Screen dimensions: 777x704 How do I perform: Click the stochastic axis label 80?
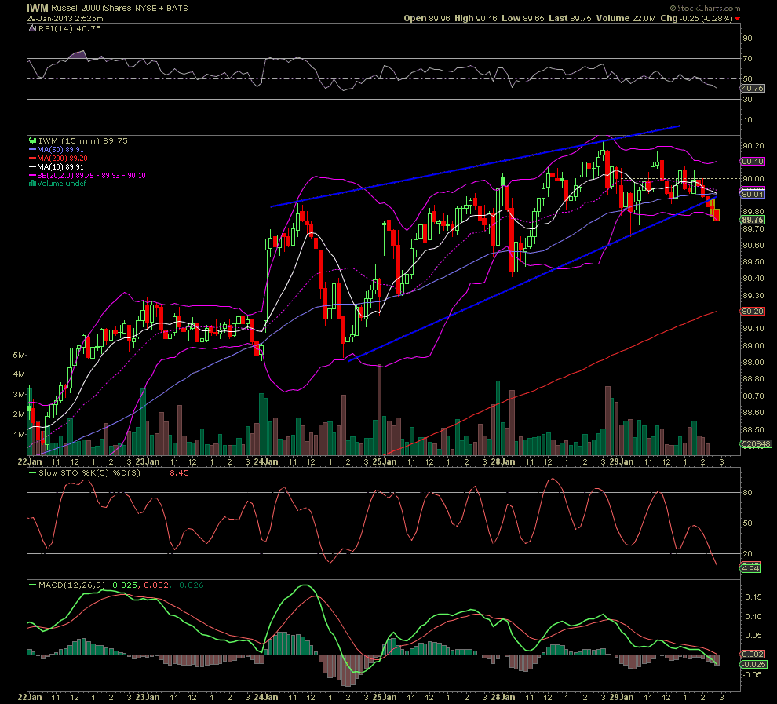pyautogui.click(x=747, y=492)
